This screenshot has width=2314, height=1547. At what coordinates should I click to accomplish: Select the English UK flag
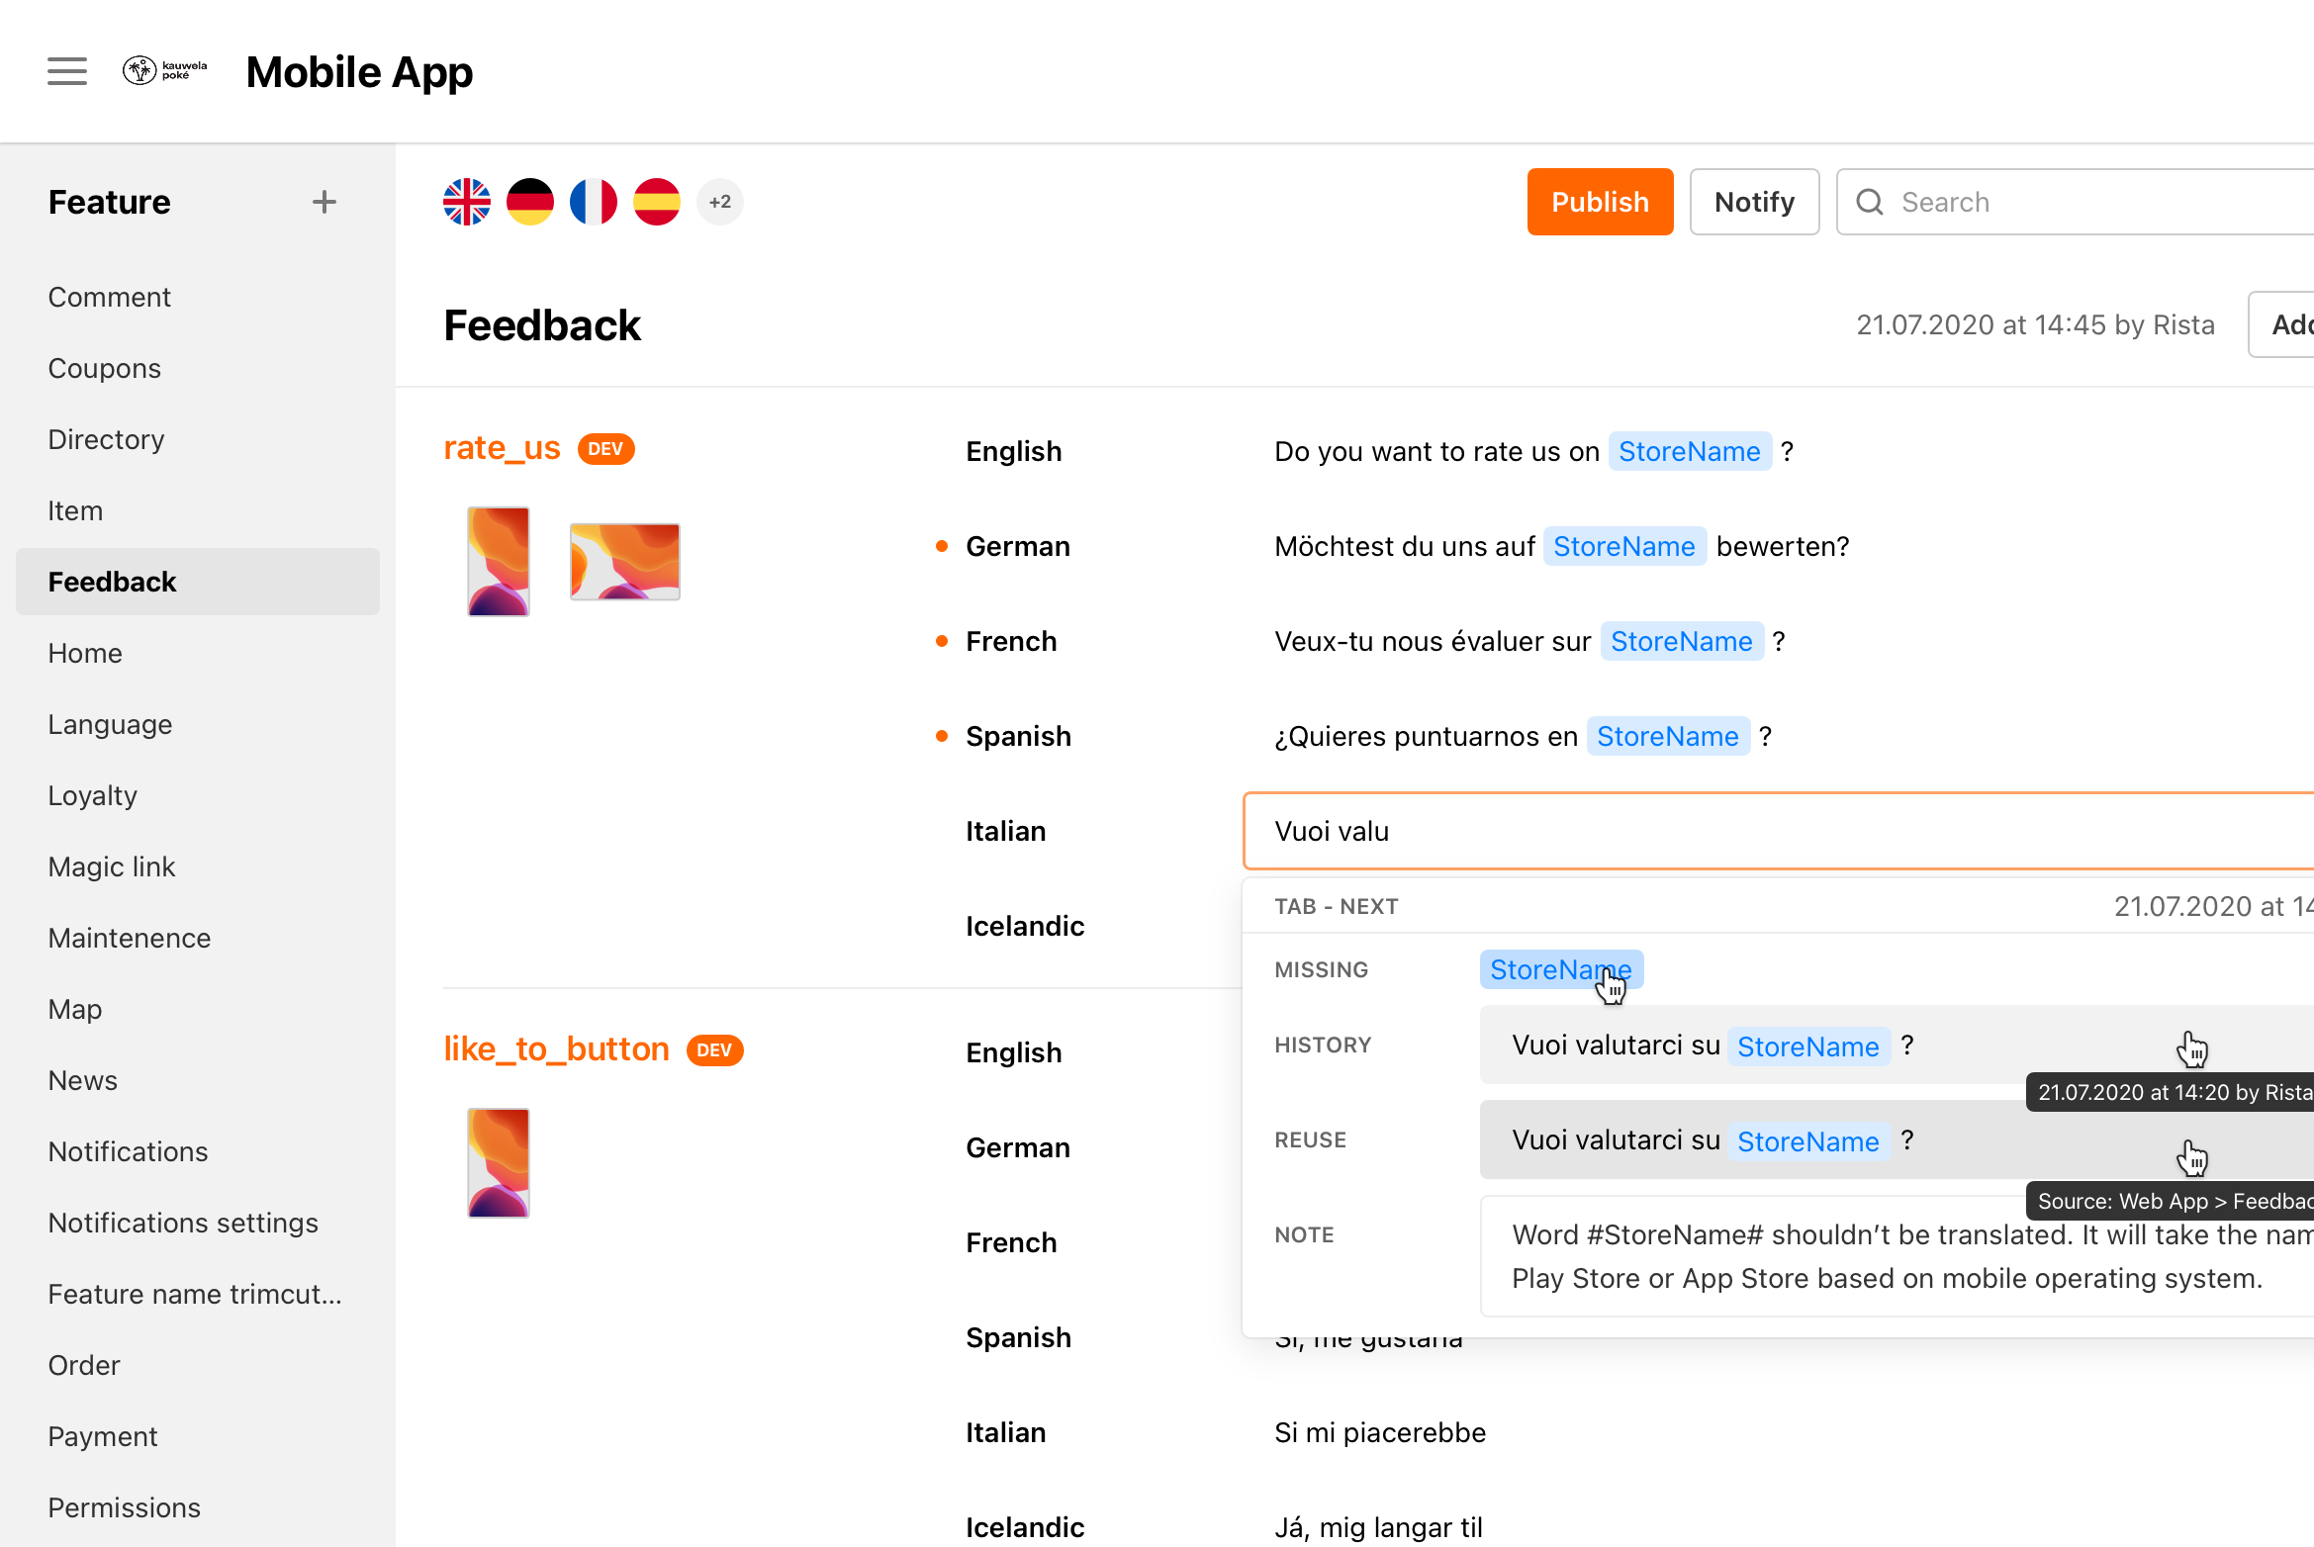(x=467, y=202)
